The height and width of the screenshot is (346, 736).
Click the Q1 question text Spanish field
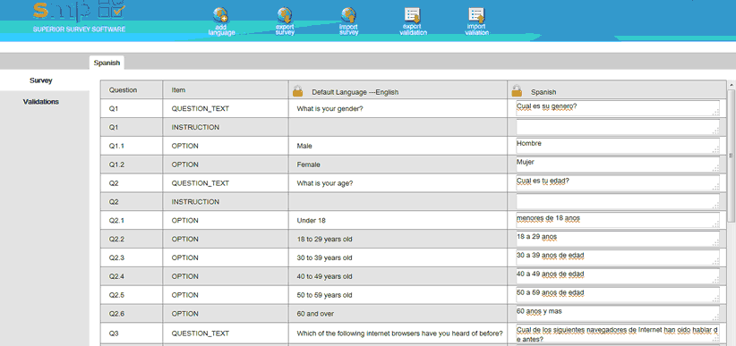tap(617, 108)
